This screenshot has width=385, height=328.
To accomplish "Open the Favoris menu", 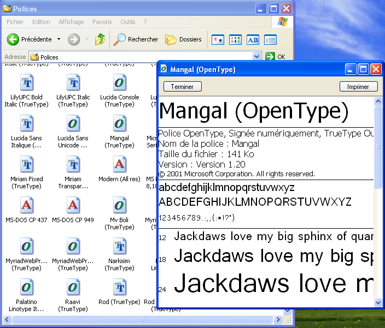I will [x=102, y=22].
